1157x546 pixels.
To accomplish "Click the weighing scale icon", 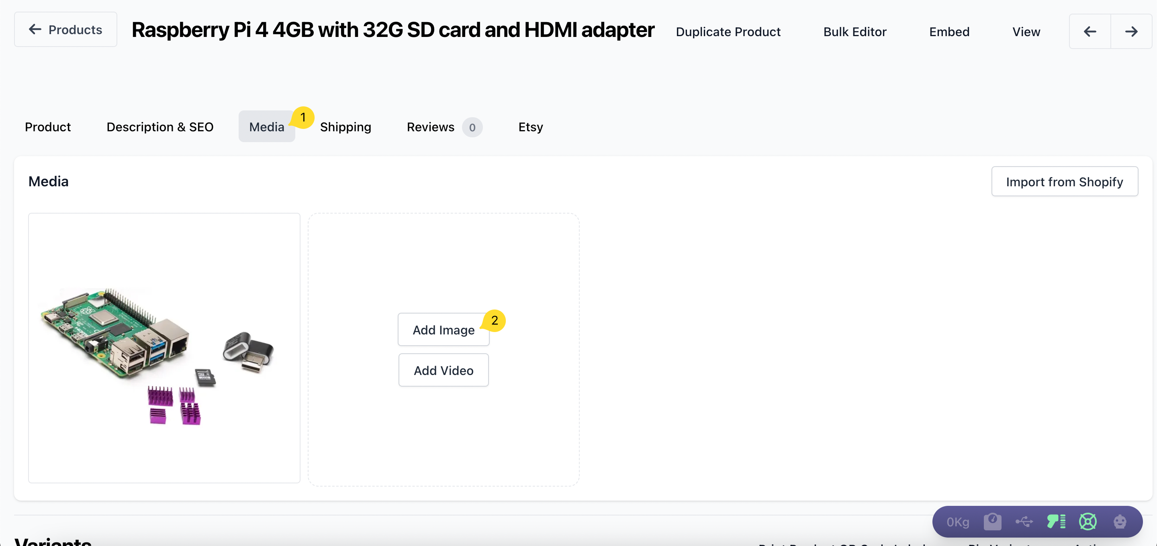I will (992, 521).
